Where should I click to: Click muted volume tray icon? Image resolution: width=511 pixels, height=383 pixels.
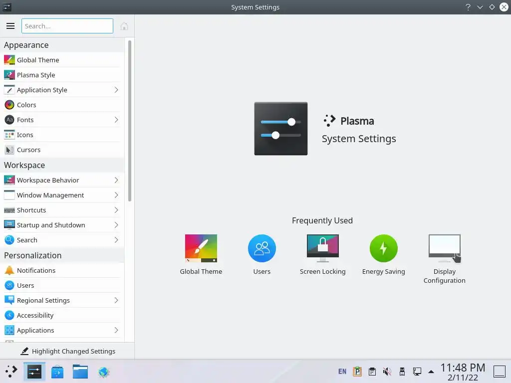point(387,371)
